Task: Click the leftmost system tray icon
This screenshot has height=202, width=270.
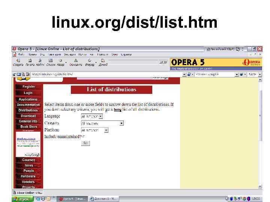Action: click(x=227, y=199)
